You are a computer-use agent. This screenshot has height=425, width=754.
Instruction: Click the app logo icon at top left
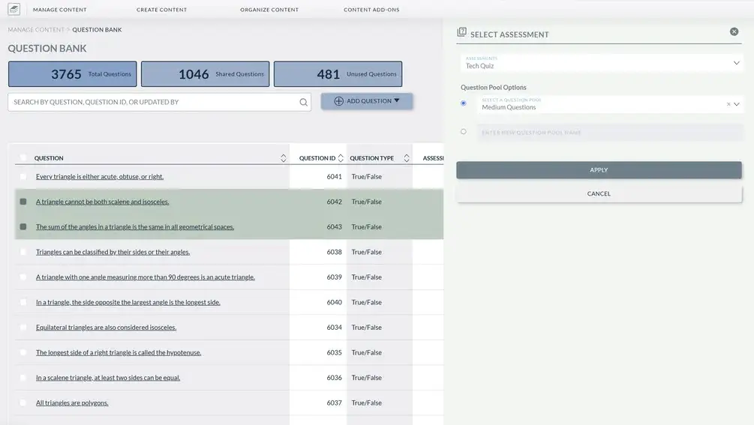tap(14, 10)
